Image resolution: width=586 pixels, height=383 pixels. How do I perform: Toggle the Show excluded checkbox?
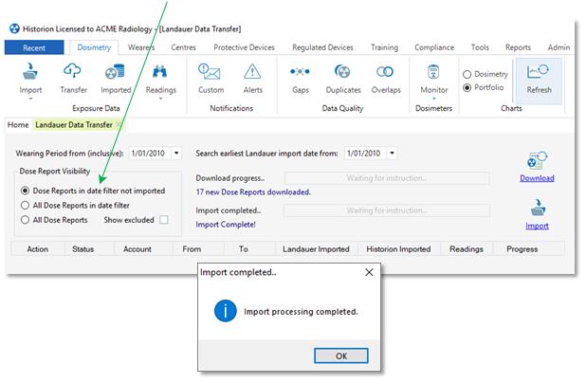164,220
